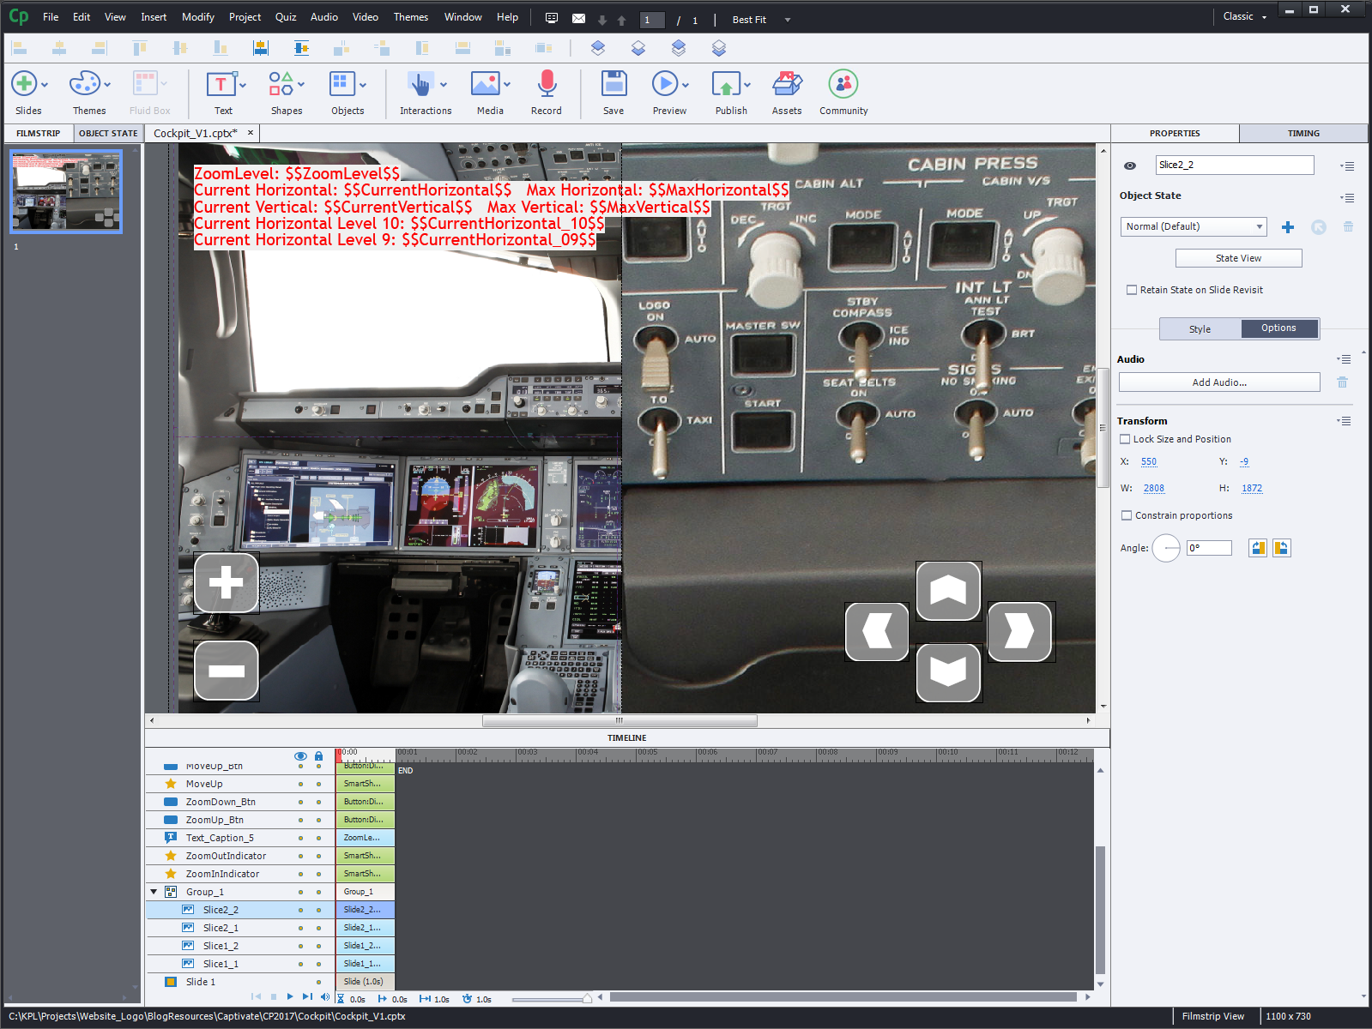
Task: Open the Quiz menu
Action: [286, 17]
